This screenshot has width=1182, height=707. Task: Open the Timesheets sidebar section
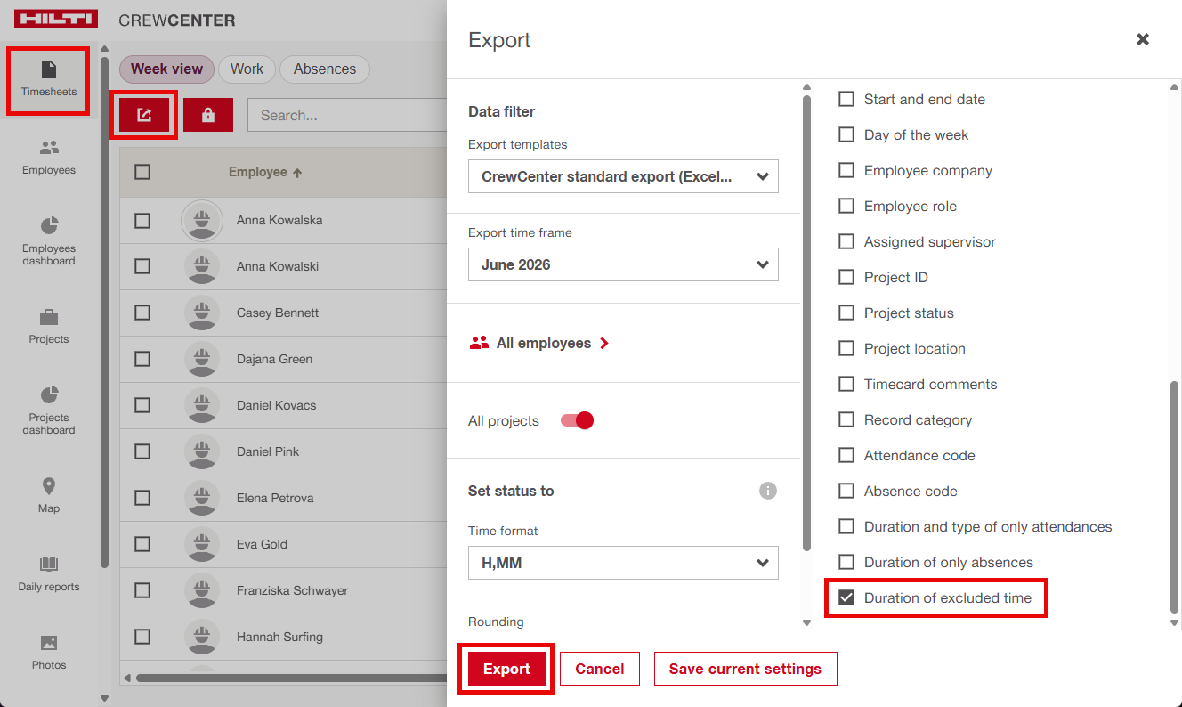coord(49,79)
